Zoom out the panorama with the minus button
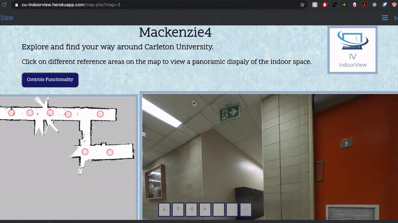Screen dimensions: 398x223 pyautogui.click(x=232, y=210)
